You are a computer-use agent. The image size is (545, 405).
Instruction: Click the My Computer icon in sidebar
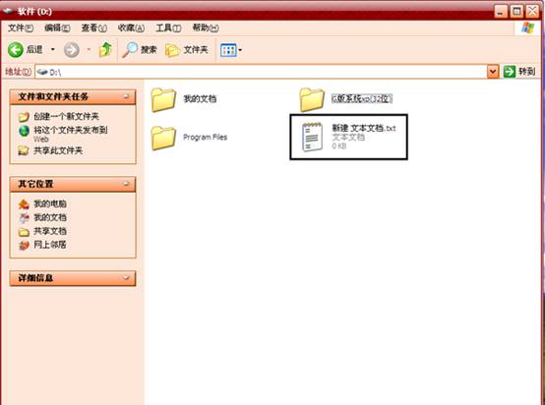click(24, 204)
